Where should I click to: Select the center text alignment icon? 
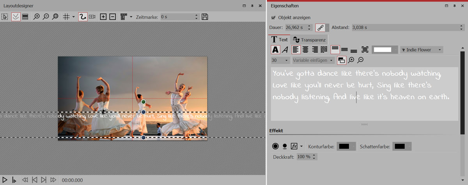(x=305, y=50)
